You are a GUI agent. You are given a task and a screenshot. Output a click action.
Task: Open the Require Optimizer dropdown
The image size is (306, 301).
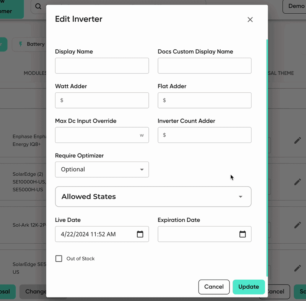102,170
